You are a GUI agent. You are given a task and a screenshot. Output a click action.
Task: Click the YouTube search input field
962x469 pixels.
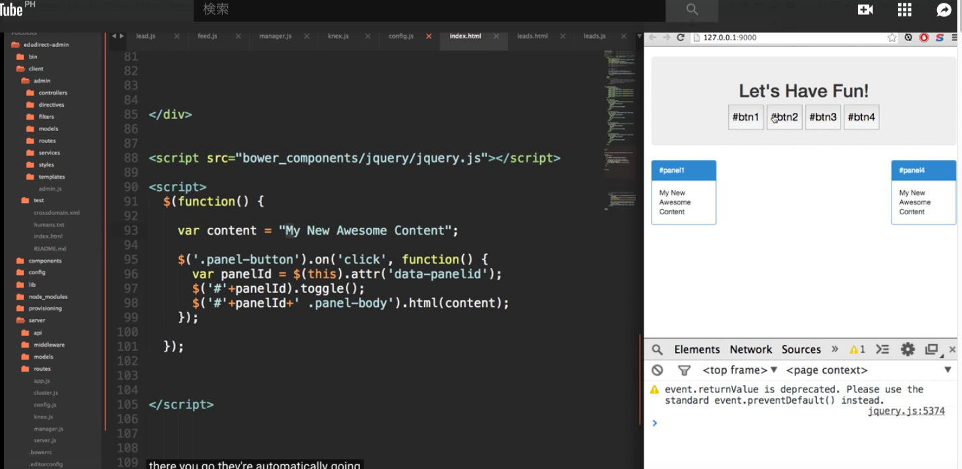coord(430,10)
